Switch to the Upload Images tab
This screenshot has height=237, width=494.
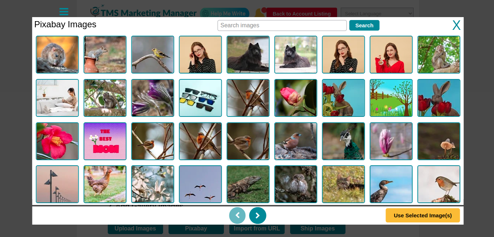(135, 228)
